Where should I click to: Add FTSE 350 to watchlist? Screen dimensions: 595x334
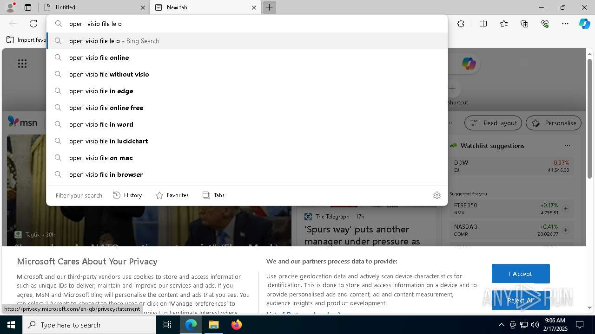coord(565,209)
